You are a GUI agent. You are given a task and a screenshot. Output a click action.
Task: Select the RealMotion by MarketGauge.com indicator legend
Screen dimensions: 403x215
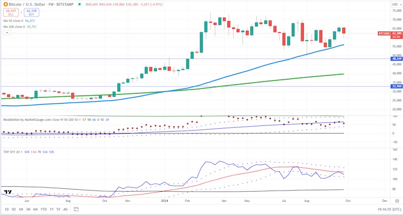click(x=56, y=119)
